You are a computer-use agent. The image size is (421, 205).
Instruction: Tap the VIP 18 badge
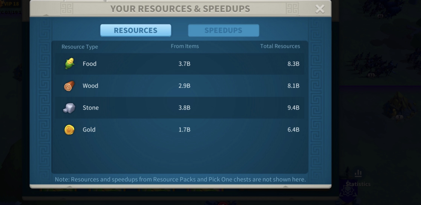pos(10,4)
